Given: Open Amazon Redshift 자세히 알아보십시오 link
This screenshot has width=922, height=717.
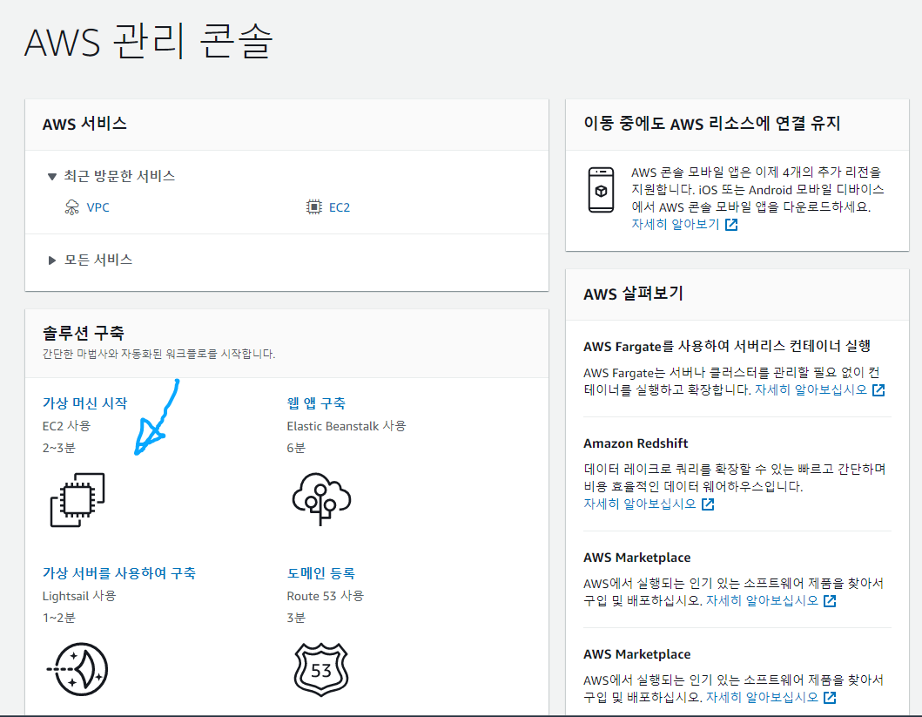Looking at the screenshot, I should click(640, 504).
